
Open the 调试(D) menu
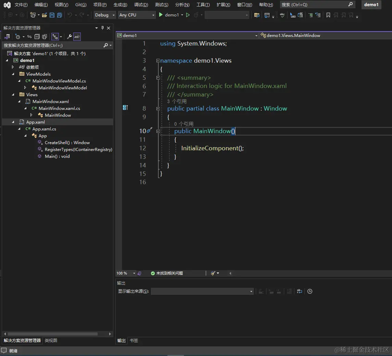tap(141, 5)
